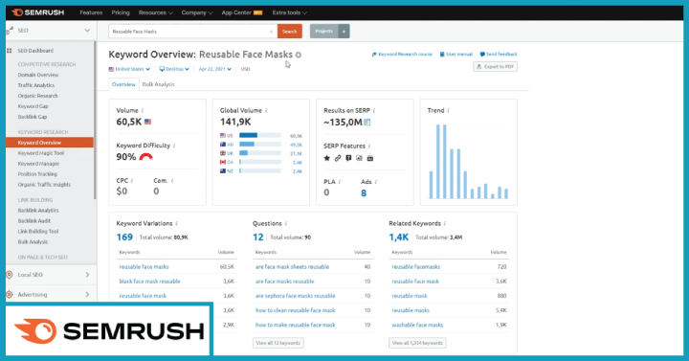Screen dimensions: 689x361
Task: Click the SEO Dashboard grid icon
Action: click(x=10, y=51)
